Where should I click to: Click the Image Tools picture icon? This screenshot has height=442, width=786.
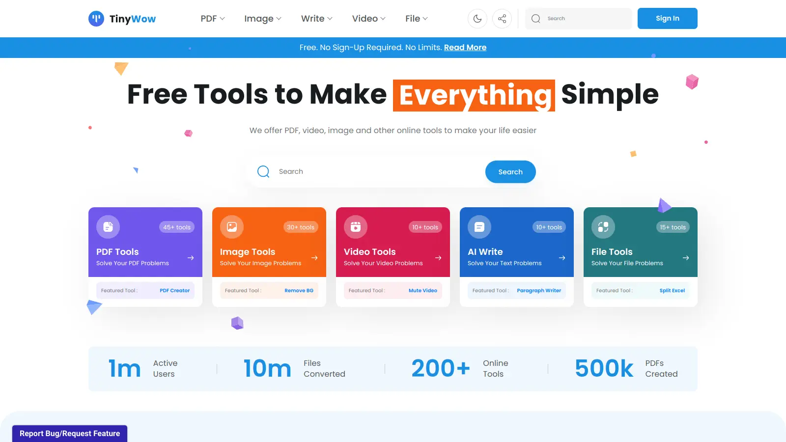231,226
